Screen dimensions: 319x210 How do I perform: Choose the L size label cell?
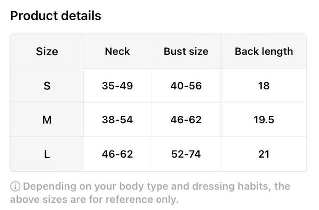pos(47,154)
